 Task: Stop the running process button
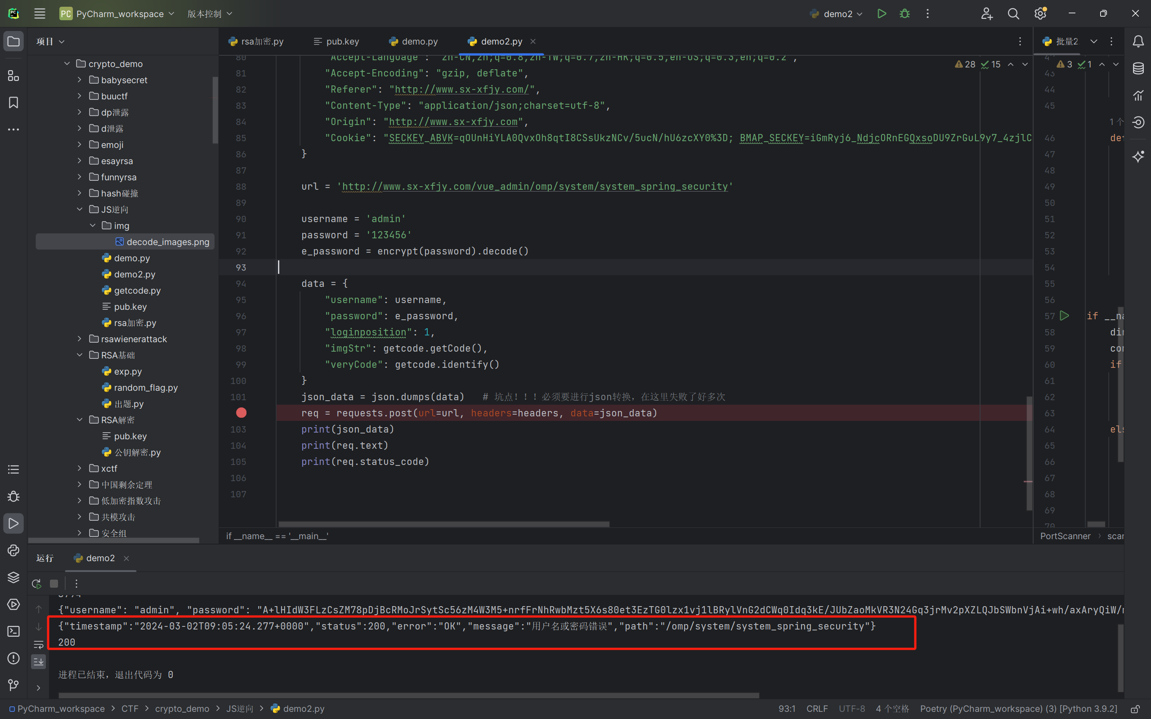coord(54,584)
